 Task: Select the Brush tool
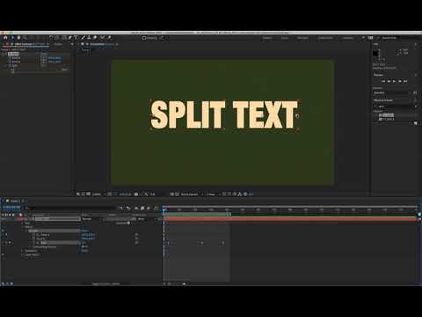84,38
